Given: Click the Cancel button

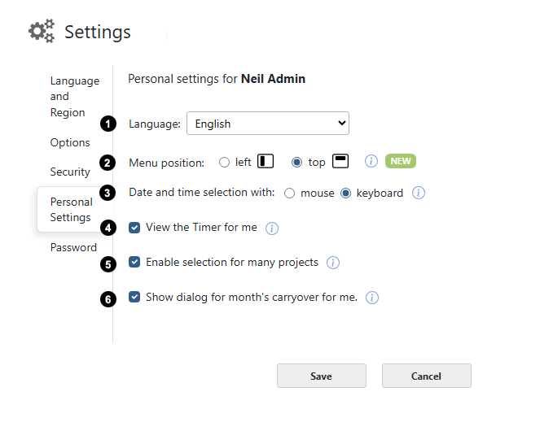Looking at the screenshot, I should (x=427, y=376).
